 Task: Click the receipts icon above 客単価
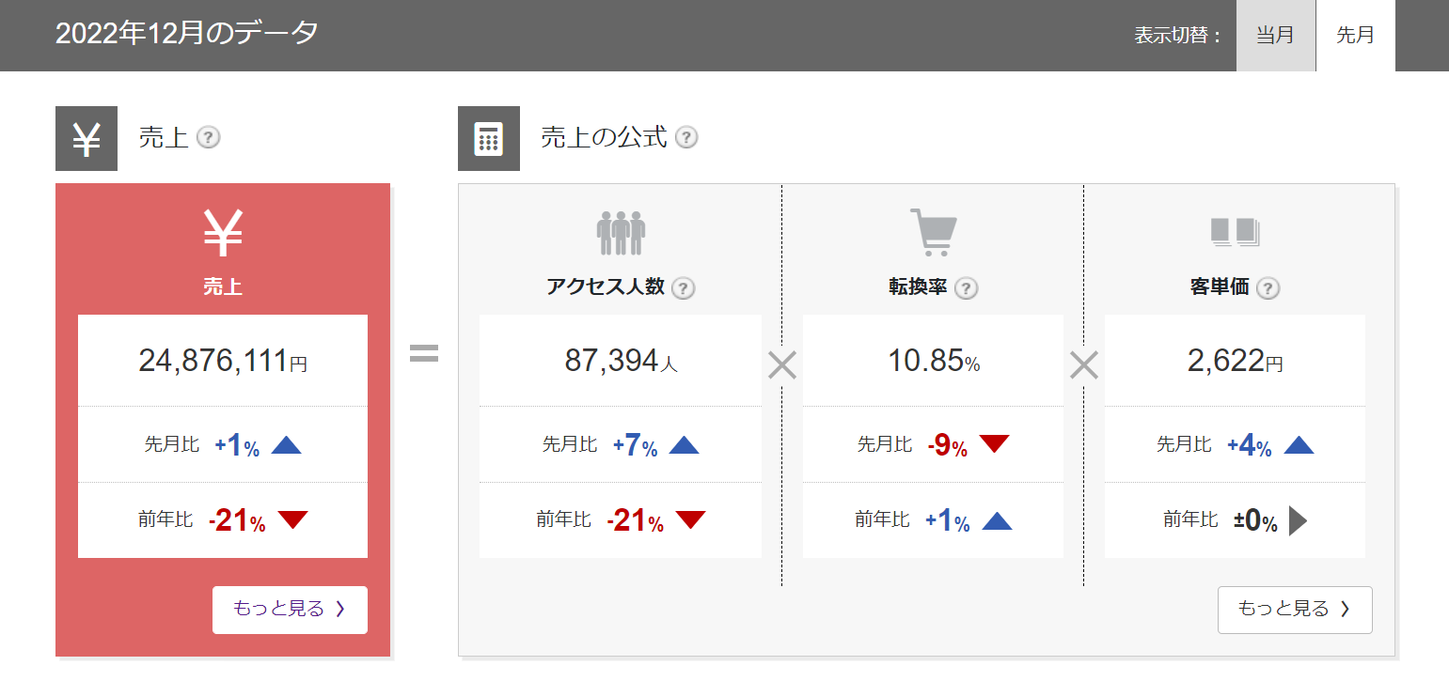(1235, 232)
